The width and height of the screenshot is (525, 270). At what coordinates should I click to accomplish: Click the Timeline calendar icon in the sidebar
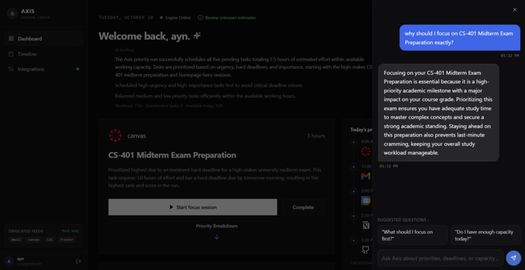pyautogui.click(x=11, y=54)
